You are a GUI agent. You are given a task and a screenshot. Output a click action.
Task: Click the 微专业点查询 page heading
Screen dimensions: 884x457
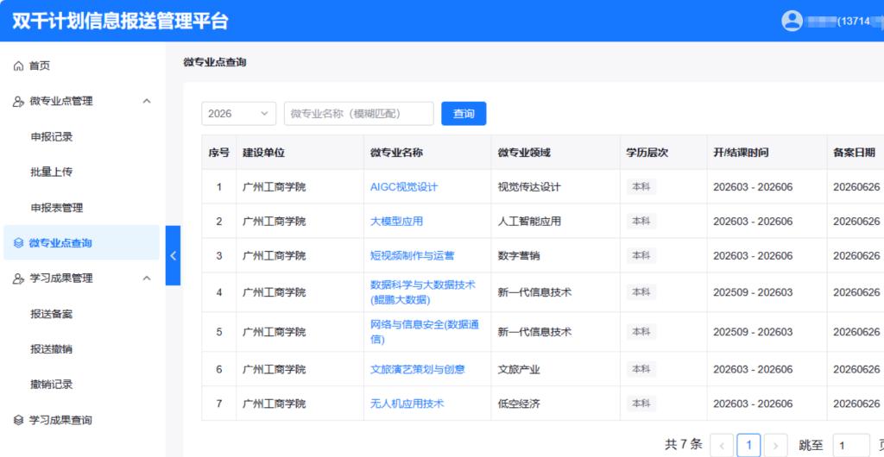[215, 62]
